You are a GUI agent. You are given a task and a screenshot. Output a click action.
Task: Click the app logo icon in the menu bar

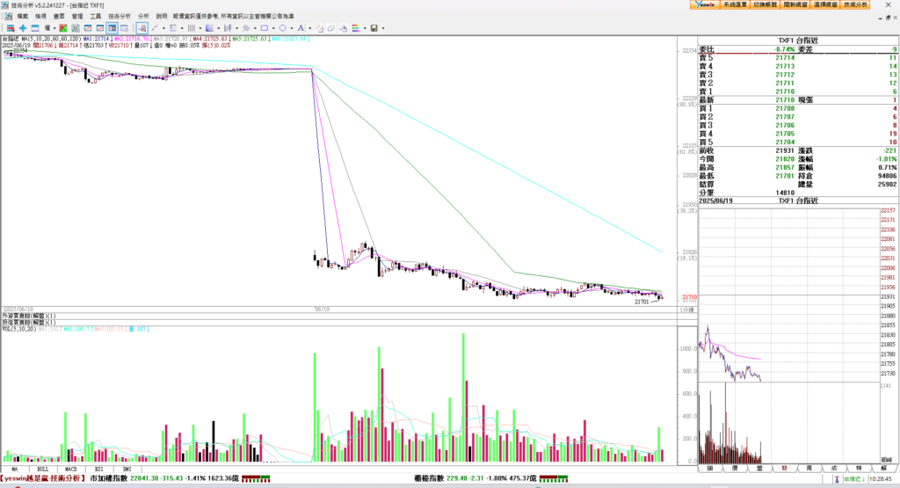click(8, 16)
